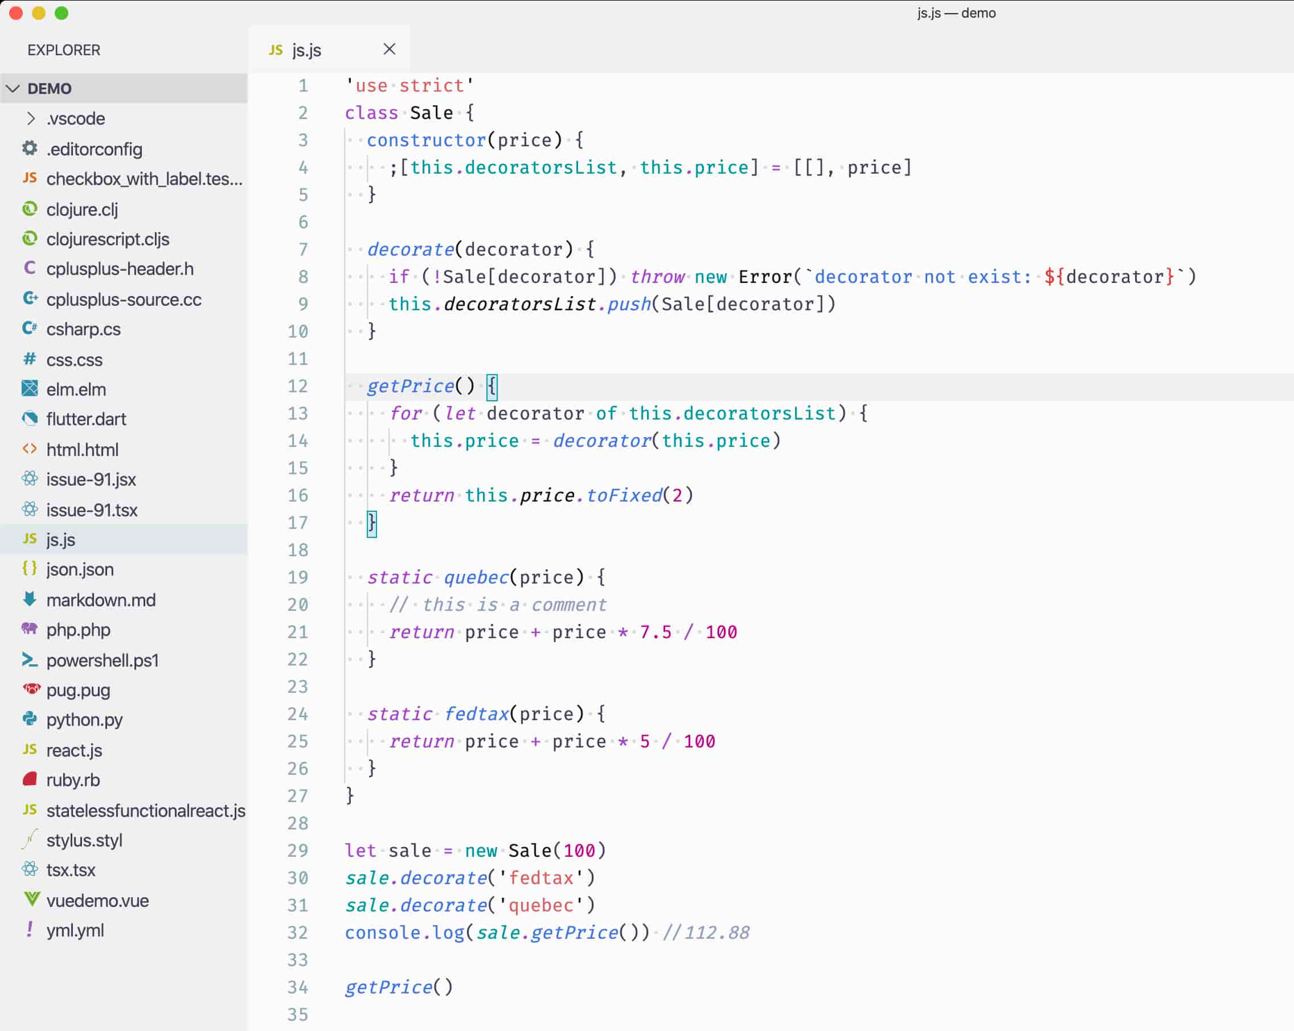Image resolution: width=1294 pixels, height=1031 pixels.
Task: Click console.log on line 32
Action: [404, 932]
